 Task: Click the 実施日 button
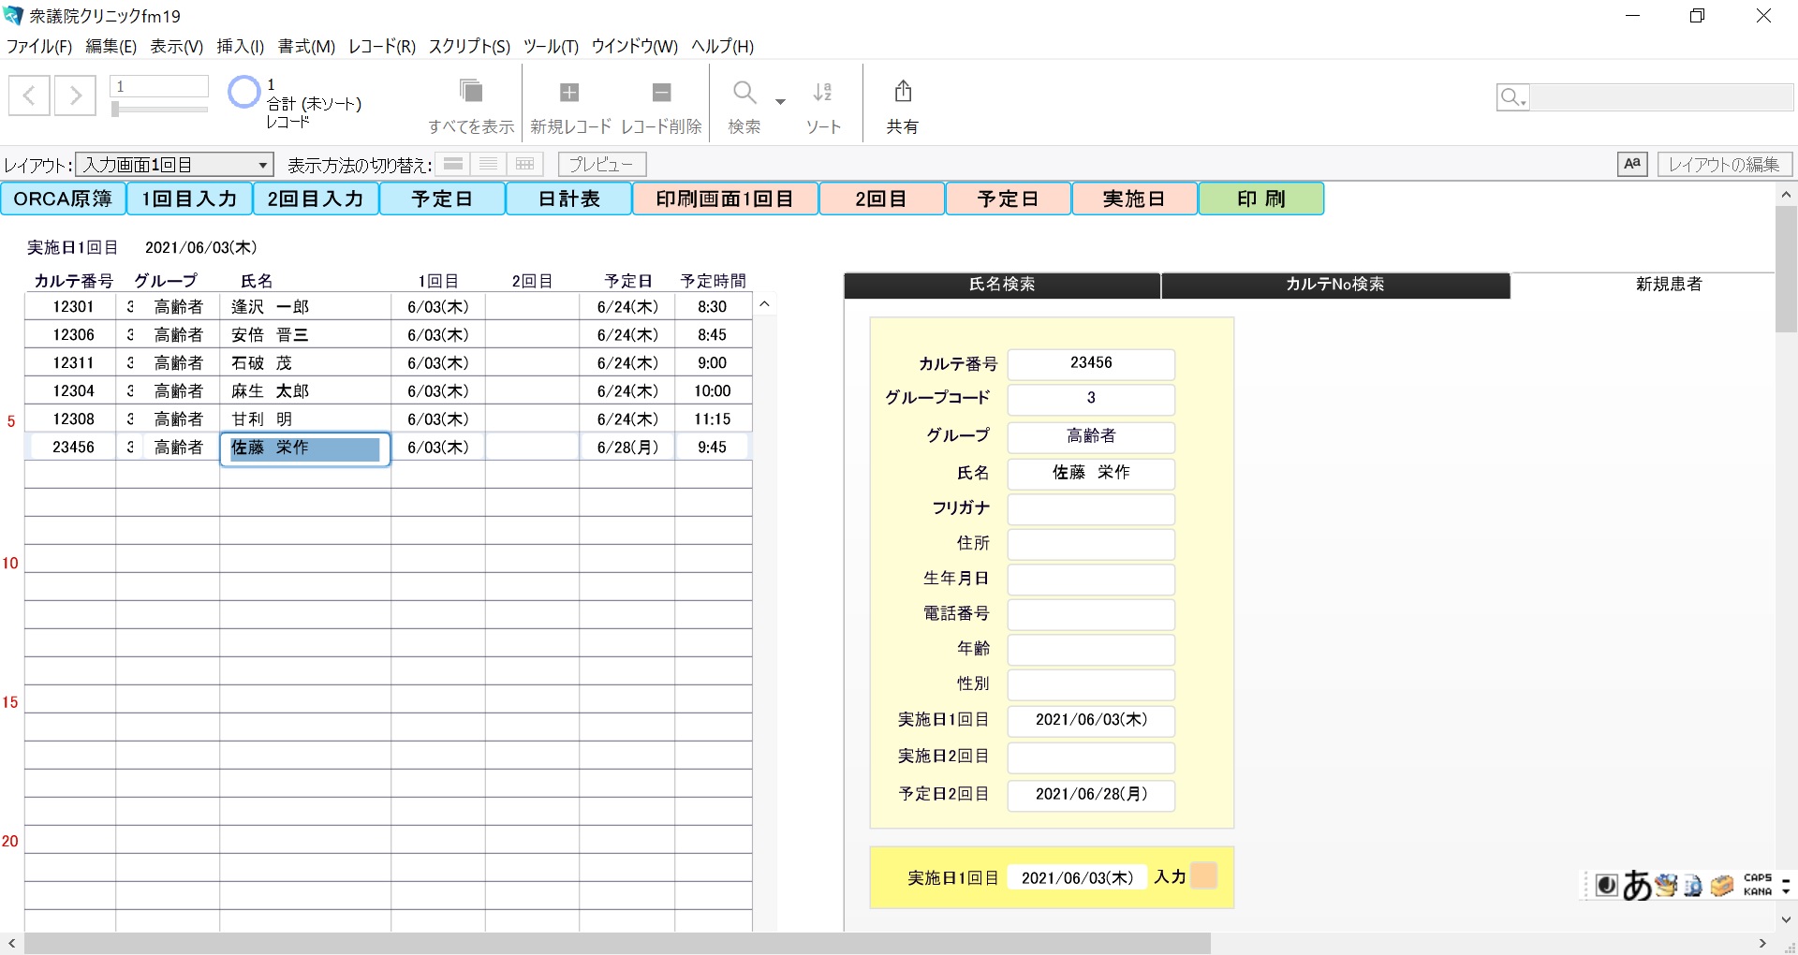click(x=1134, y=198)
